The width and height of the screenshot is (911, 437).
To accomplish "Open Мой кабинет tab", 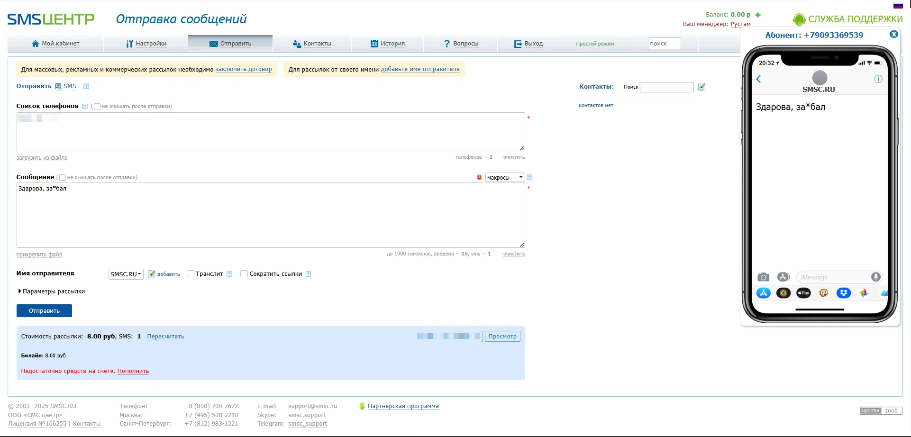I will 55,44.
